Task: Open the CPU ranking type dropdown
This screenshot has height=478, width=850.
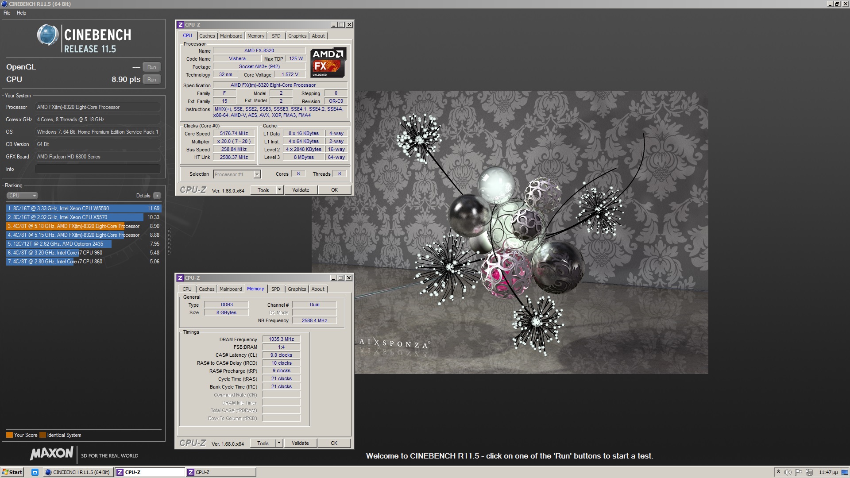Action: pyautogui.click(x=22, y=196)
